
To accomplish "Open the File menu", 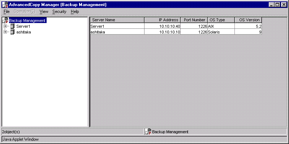I will (x=7, y=12).
